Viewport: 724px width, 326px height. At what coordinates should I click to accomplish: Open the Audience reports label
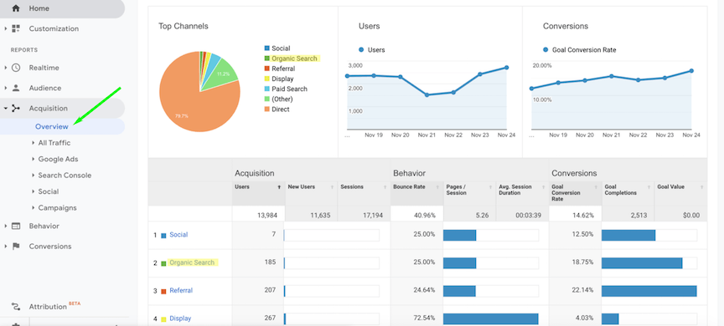(x=44, y=88)
